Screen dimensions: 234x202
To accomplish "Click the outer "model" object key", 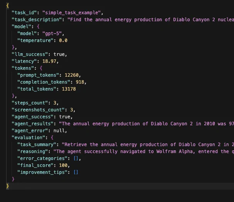I will pyautogui.click(x=21, y=27).
